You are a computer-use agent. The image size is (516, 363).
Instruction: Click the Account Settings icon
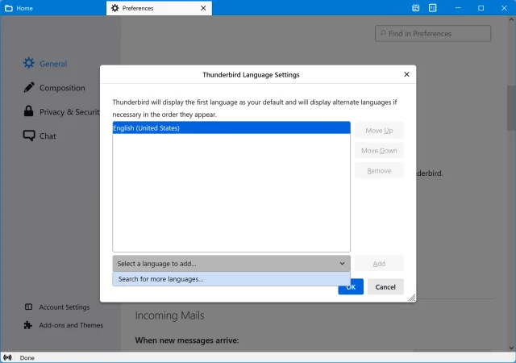[x=29, y=307]
